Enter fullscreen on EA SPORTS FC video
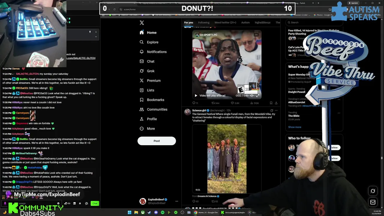This screenshot has height=216, width=384. click(x=257, y=95)
